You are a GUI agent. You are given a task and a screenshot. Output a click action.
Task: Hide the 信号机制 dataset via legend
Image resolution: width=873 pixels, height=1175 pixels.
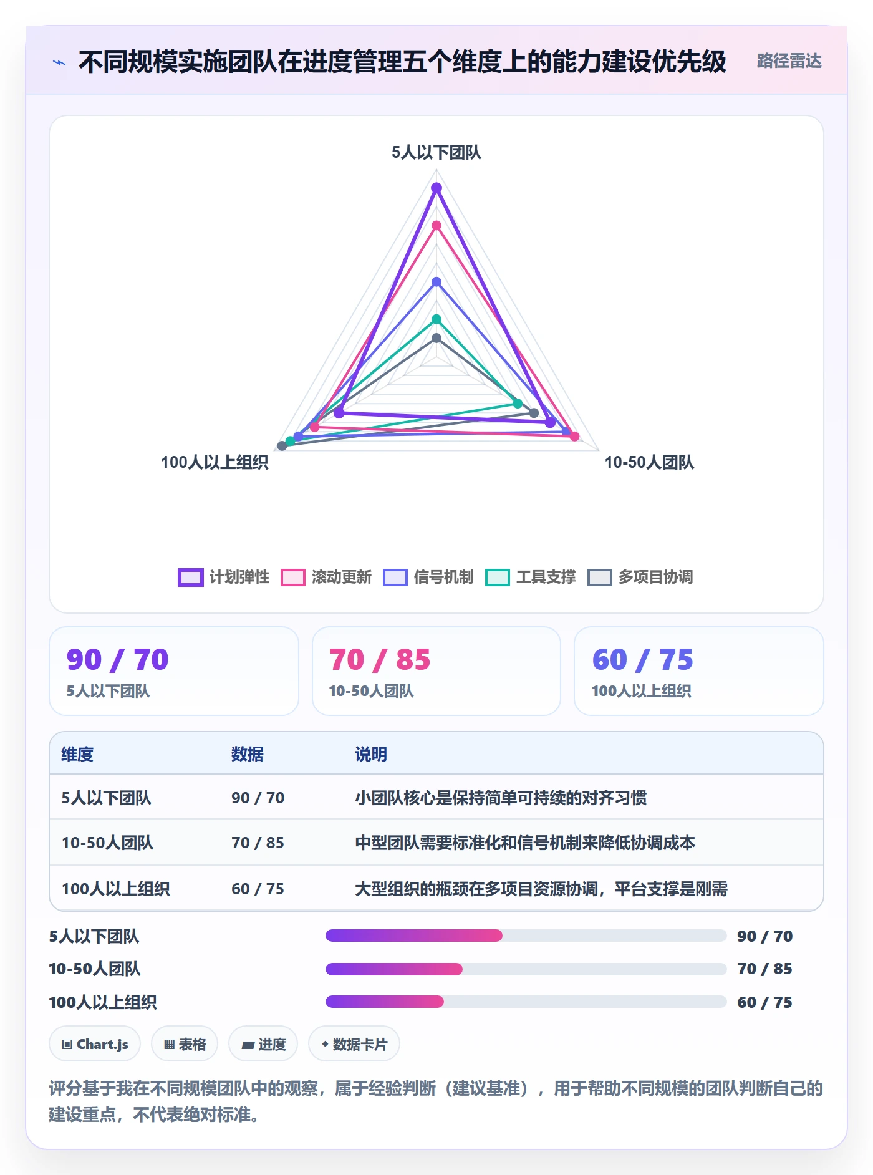428,577
